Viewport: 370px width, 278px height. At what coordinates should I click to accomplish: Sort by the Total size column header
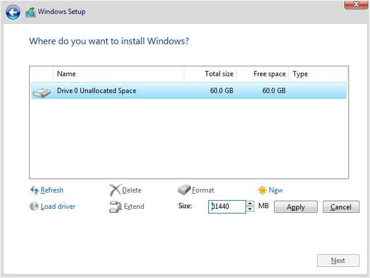211,74
